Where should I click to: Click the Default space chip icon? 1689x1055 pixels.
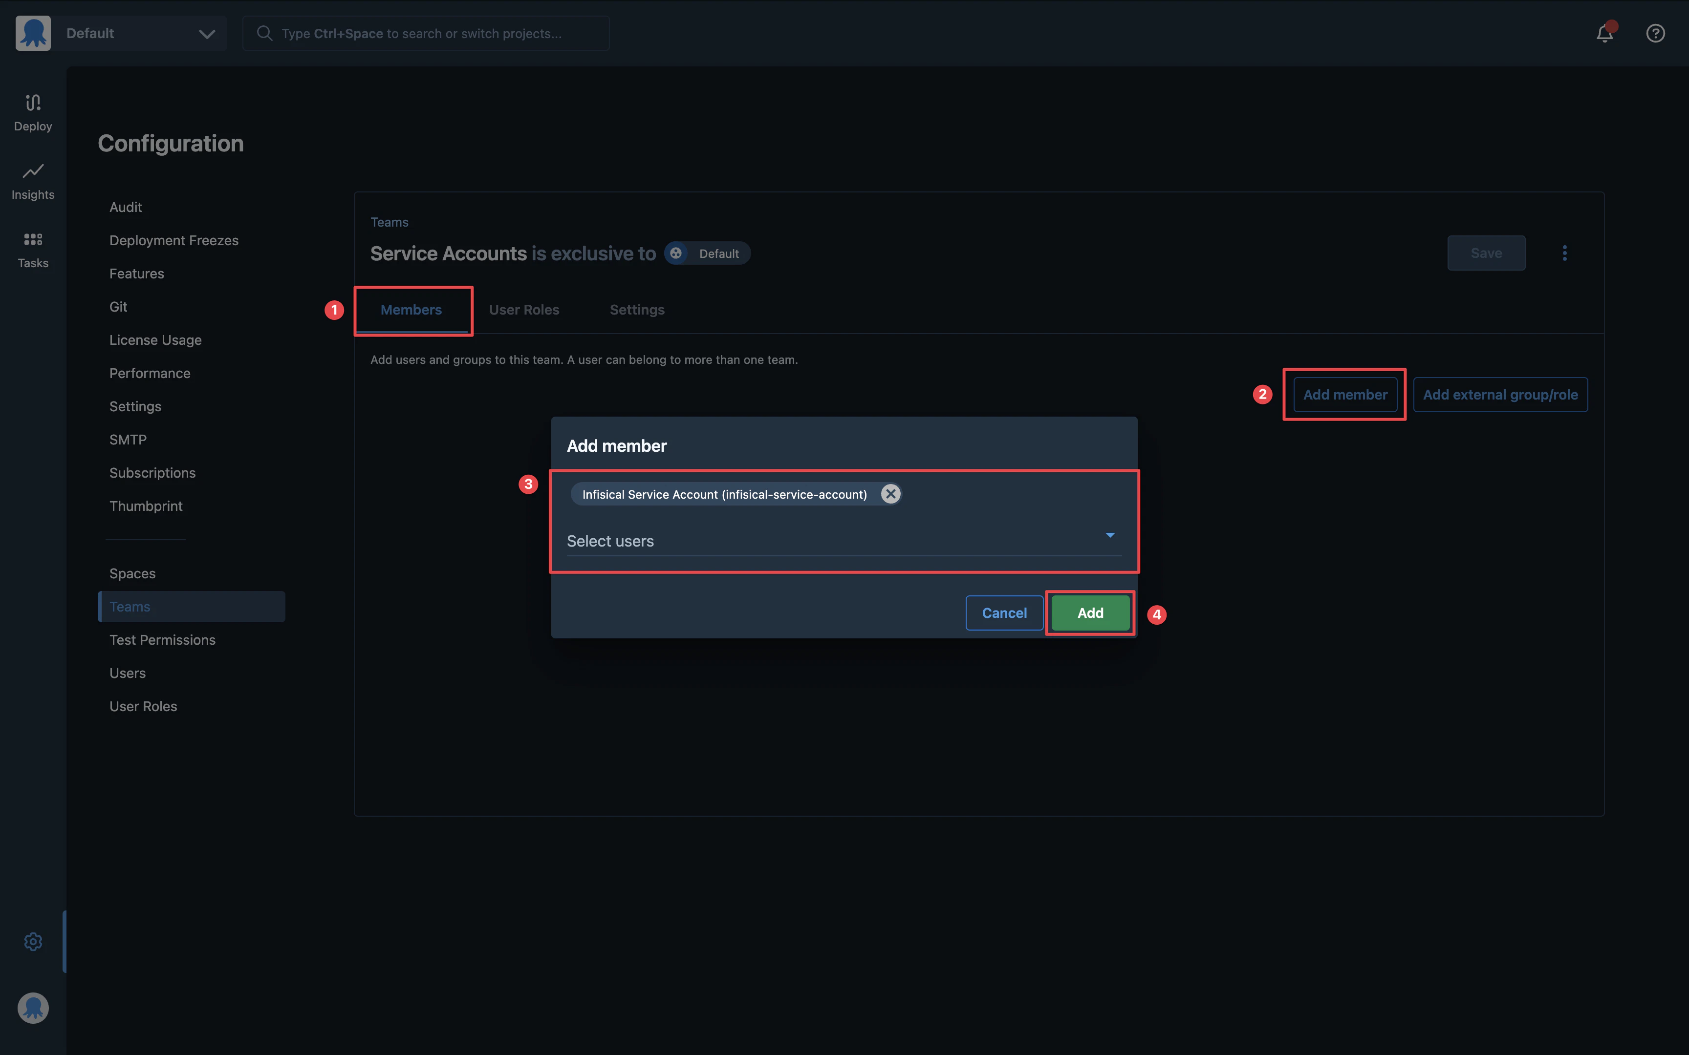click(675, 253)
